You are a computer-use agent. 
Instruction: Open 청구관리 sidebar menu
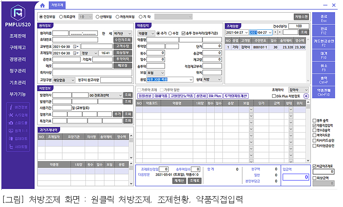click(x=18, y=71)
